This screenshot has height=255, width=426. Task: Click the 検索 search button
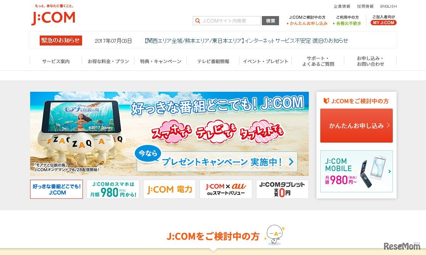[270, 21]
